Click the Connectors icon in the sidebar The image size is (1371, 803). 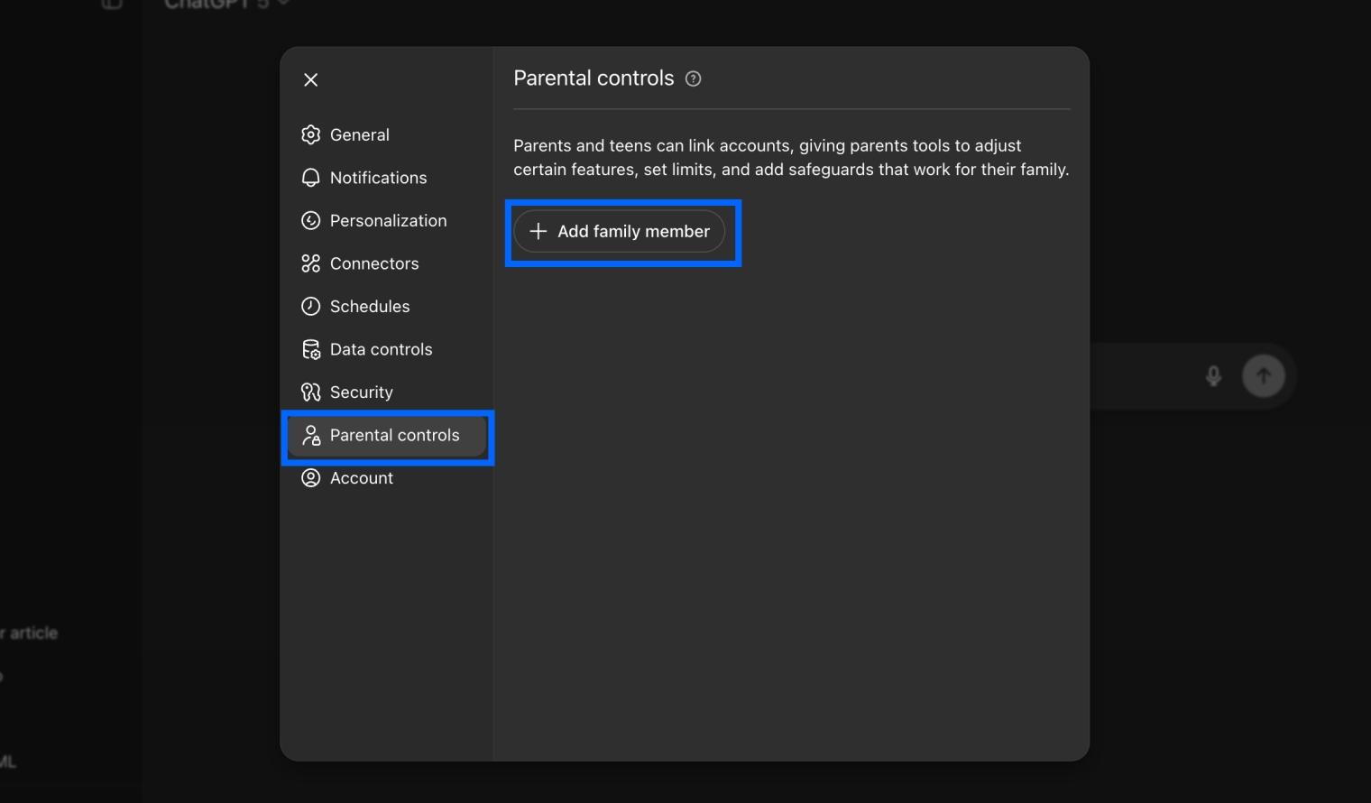point(310,263)
